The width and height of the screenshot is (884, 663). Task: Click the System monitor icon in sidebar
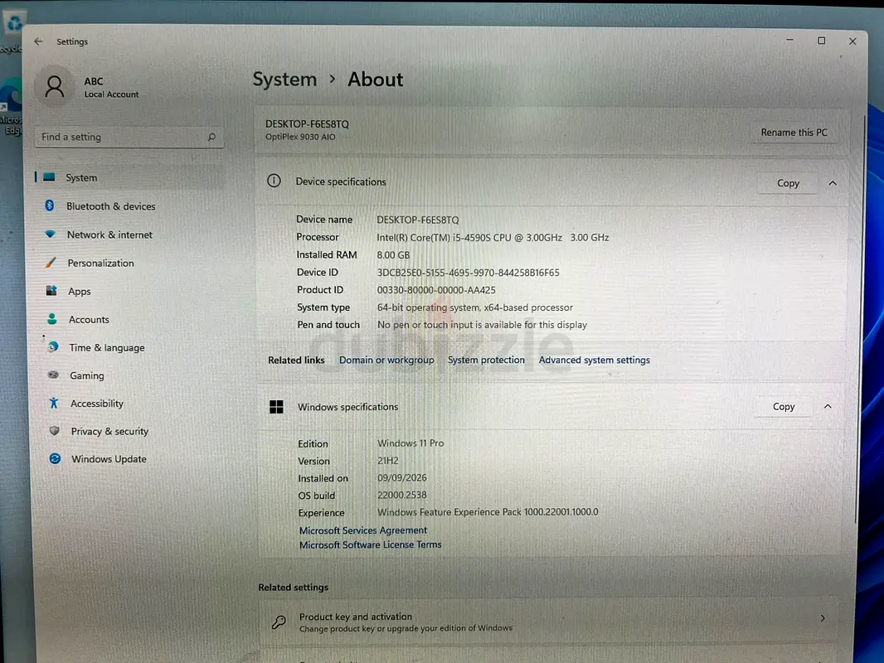tap(49, 177)
